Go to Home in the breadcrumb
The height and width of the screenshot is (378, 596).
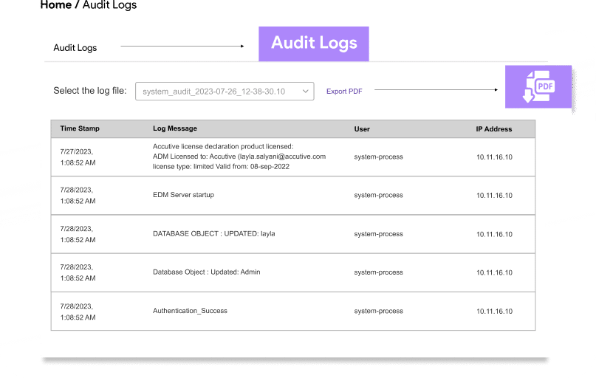point(56,5)
